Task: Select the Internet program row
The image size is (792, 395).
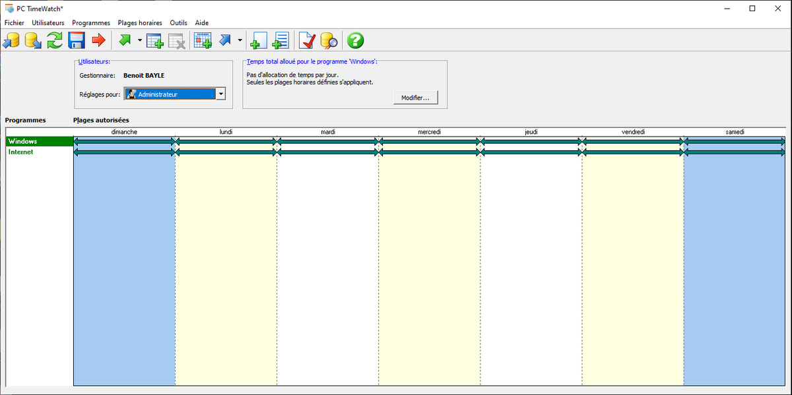Action: [39, 152]
